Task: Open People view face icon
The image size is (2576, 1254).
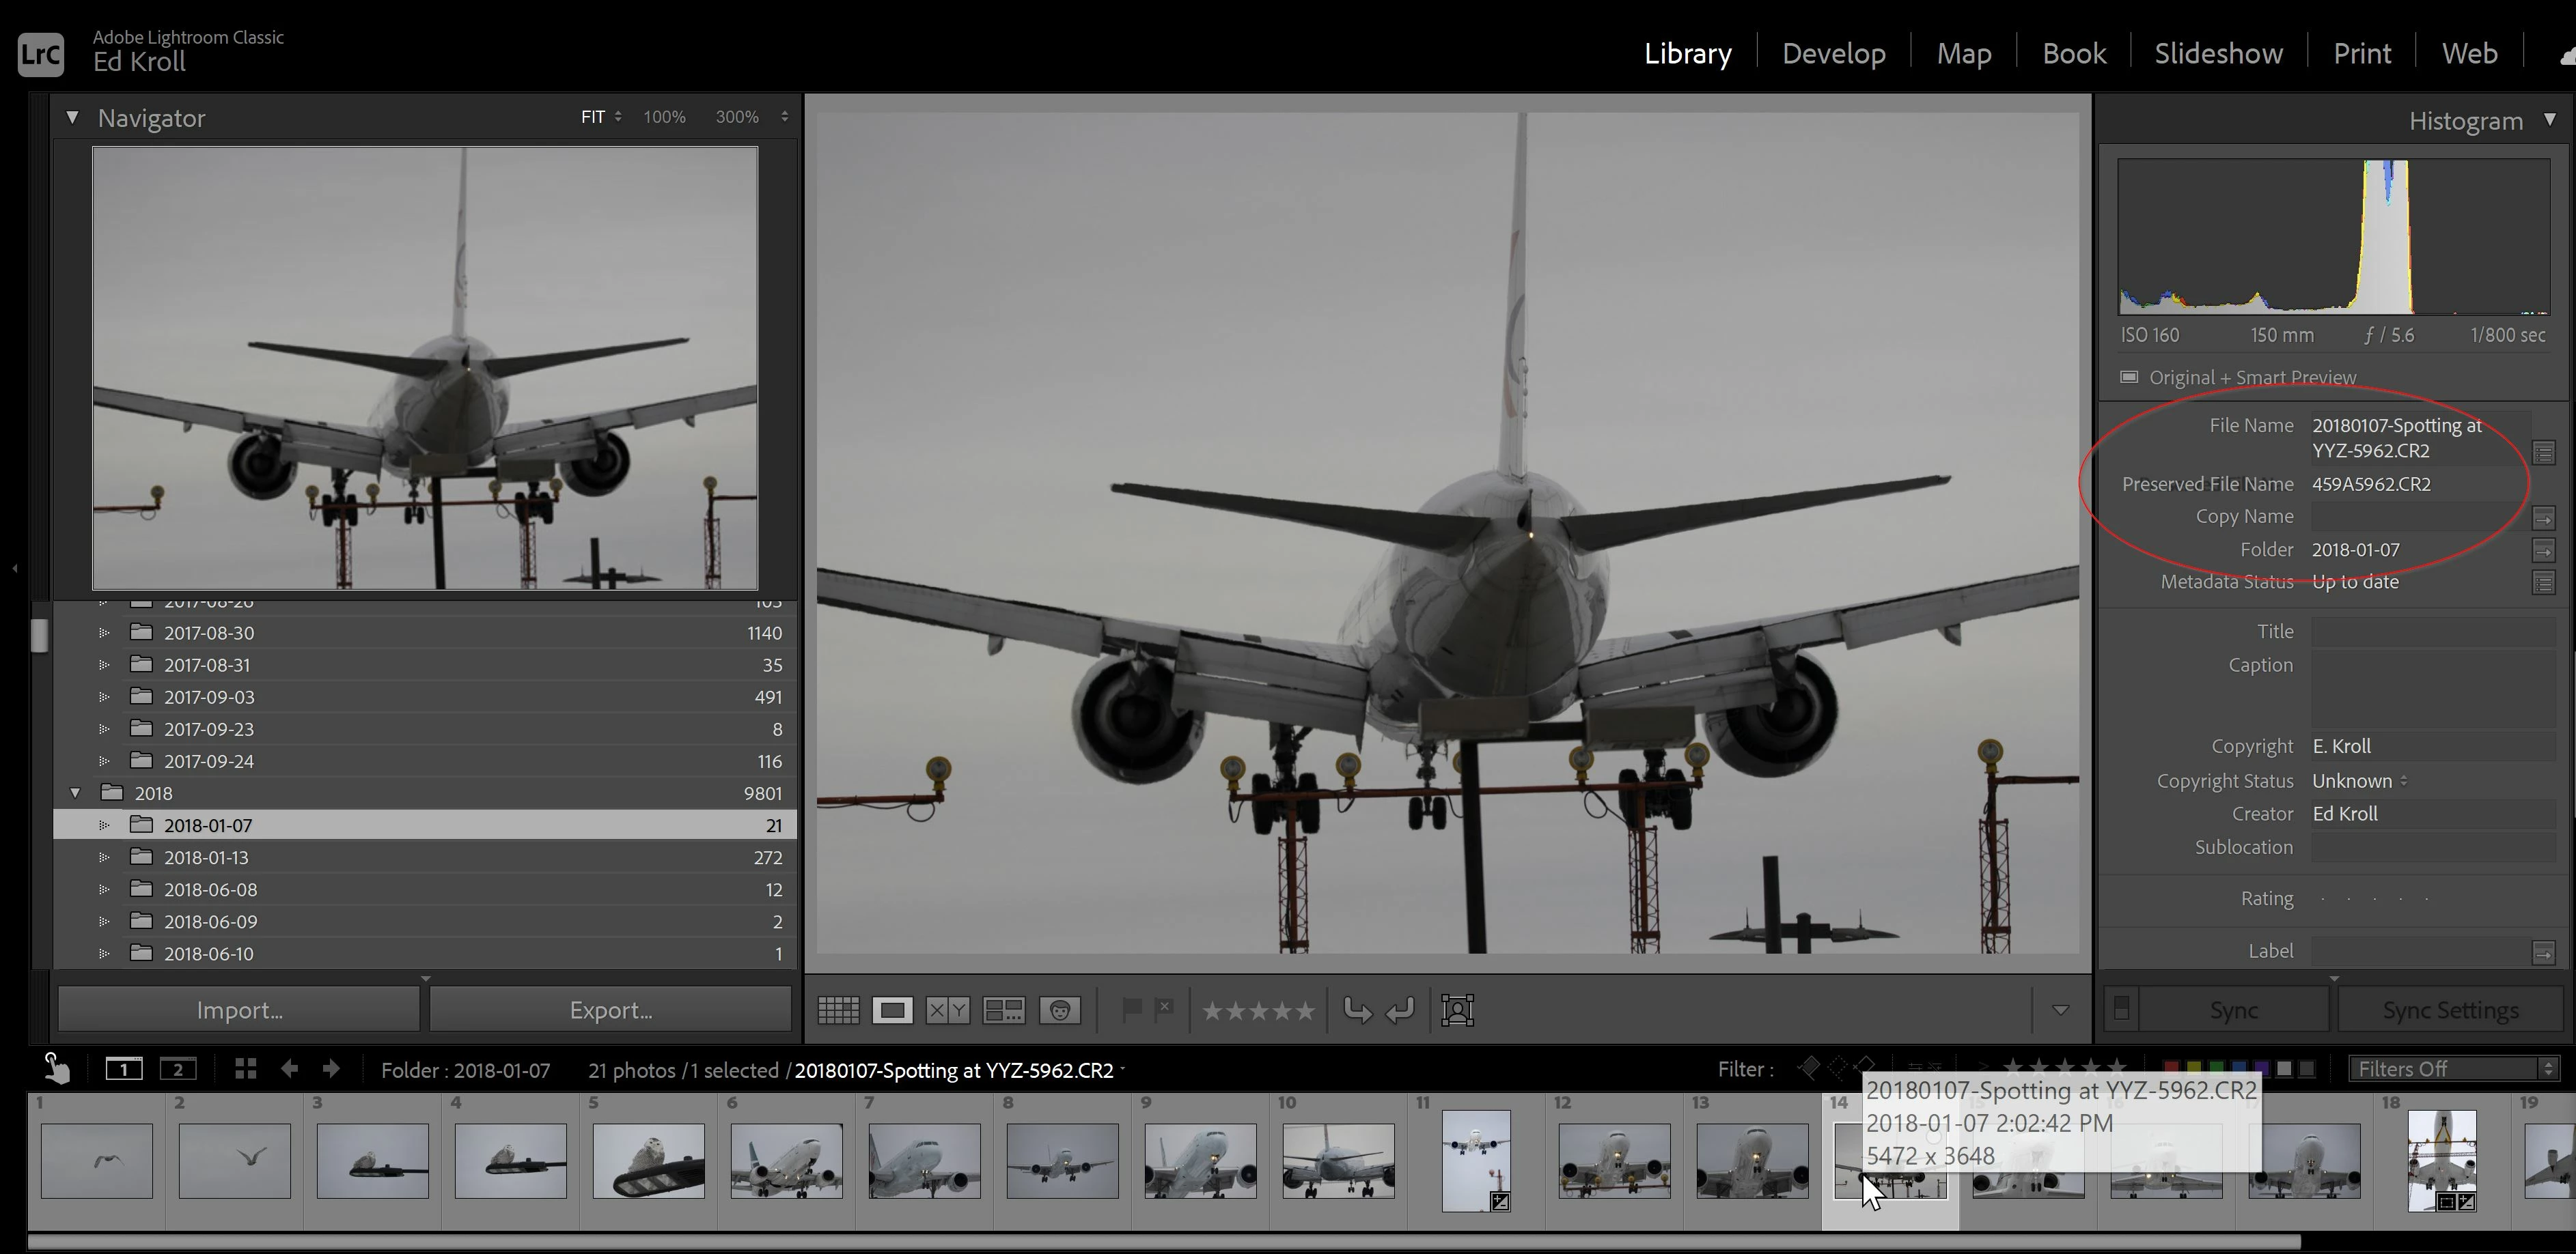Action: point(1059,1010)
